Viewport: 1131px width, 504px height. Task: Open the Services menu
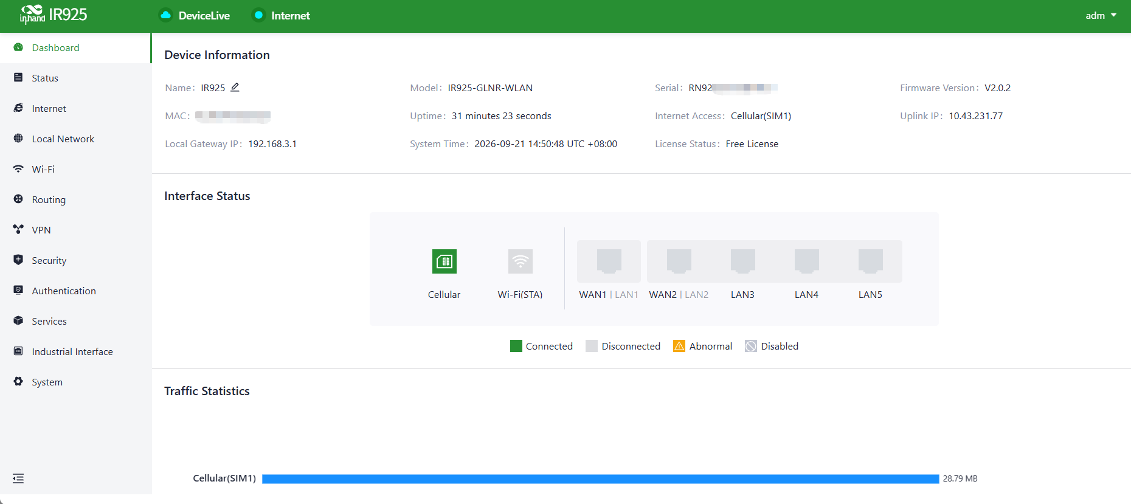point(75,321)
